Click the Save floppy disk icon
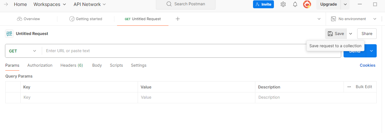The width and height of the screenshot is (385, 133). (x=330, y=34)
